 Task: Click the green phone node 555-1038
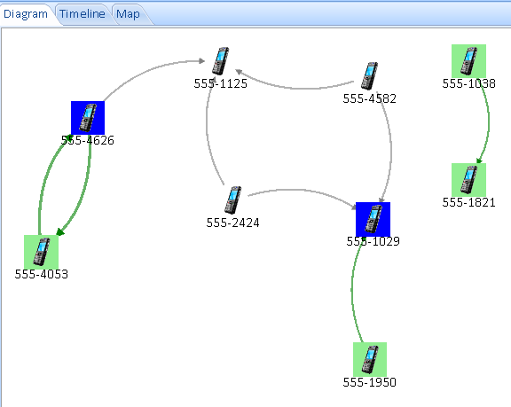point(468,61)
